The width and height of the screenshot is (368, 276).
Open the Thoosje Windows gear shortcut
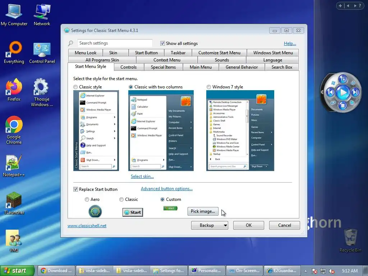click(42, 92)
